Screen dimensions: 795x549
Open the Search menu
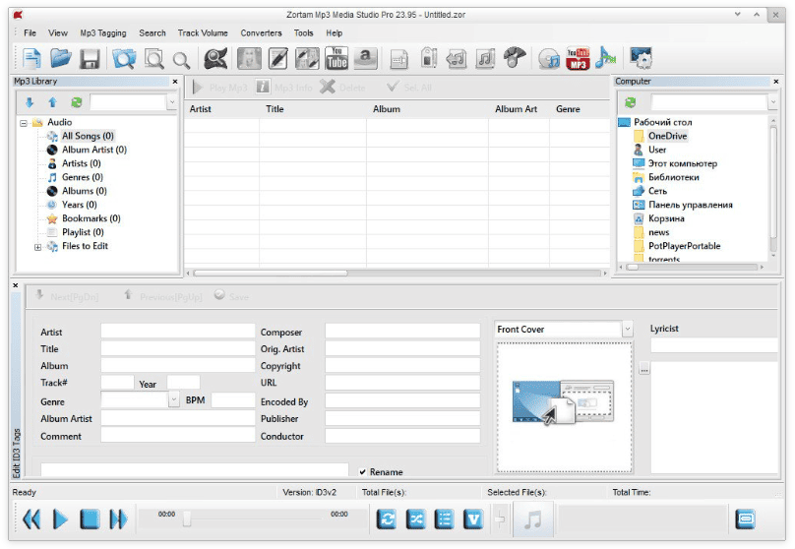(x=153, y=32)
